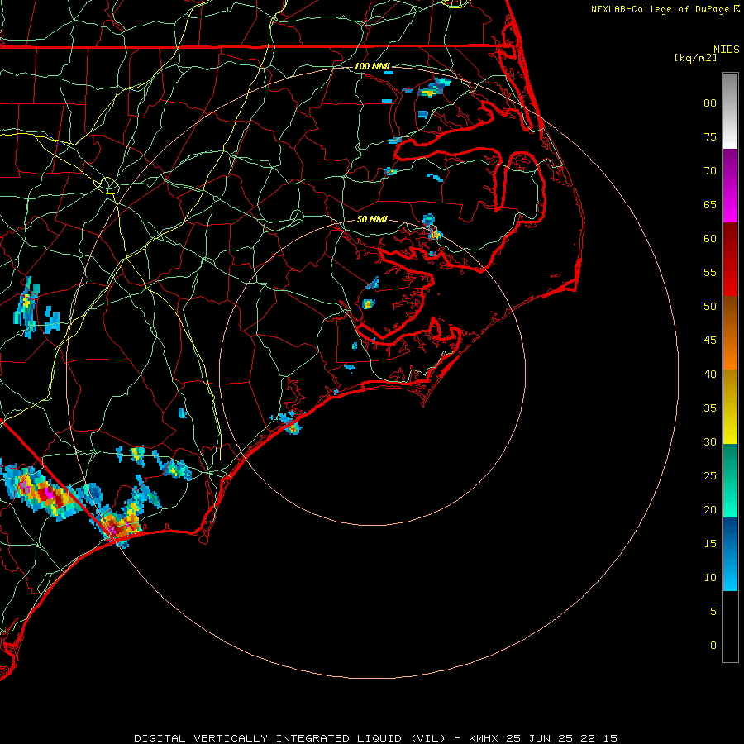The image size is (744, 744).
Task: Click the 70 value on the VIL scale
Action: point(710,171)
